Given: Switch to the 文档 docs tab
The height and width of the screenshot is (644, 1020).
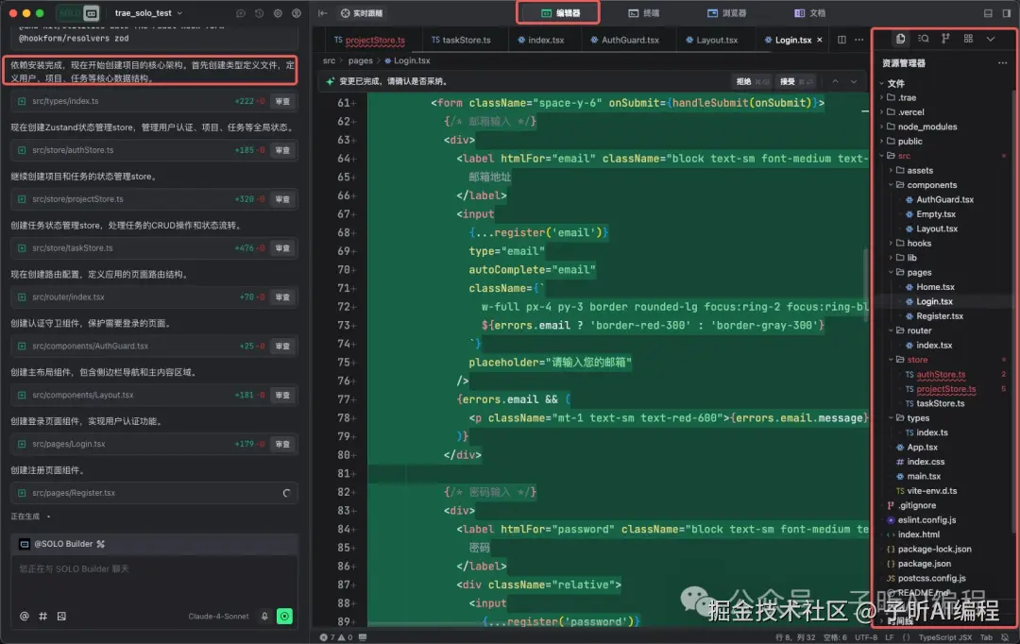Looking at the screenshot, I should 810,13.
